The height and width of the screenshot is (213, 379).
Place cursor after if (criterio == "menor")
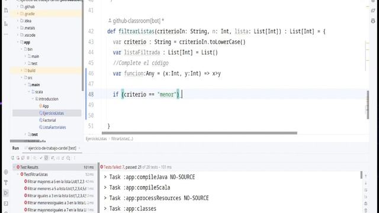point(182,94)
